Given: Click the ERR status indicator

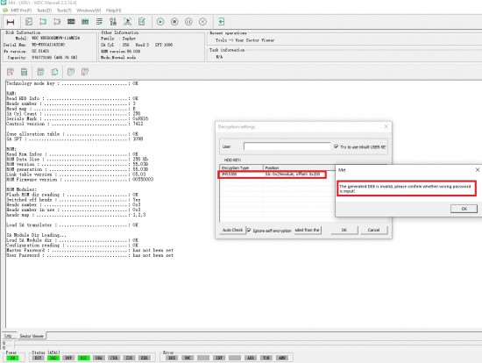Looking at the screenshot, I should pos(145,358).
